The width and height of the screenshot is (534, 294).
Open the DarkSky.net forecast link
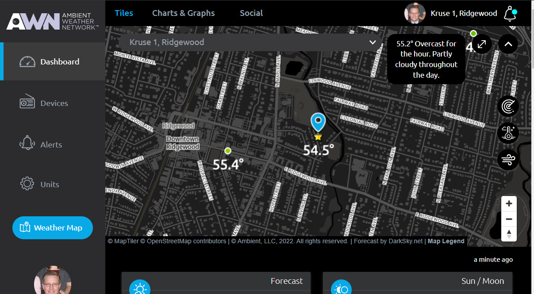coord(406,241)
